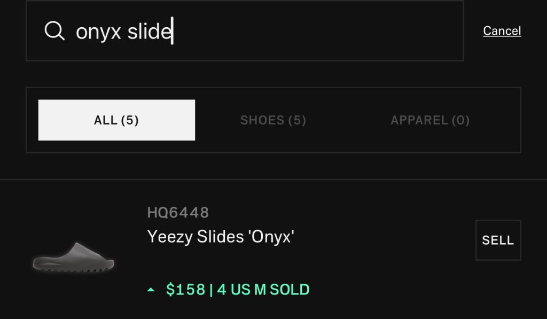Click empty space right of search text
The height and width of the screenshot is (319, 547).
tap(321, 31)
